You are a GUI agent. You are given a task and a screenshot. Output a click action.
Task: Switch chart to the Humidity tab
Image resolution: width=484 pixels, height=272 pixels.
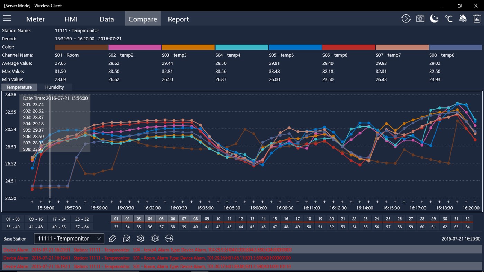pyautogui.click(x=55, y=87)
